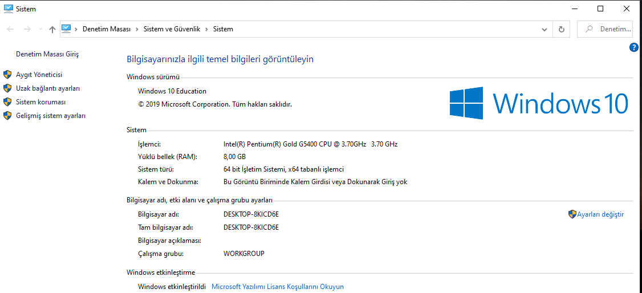This screenshot has height=293, width=642.
Task: Open address bar history dropdown
Action: pyautogui.click(x=545, y=30)
